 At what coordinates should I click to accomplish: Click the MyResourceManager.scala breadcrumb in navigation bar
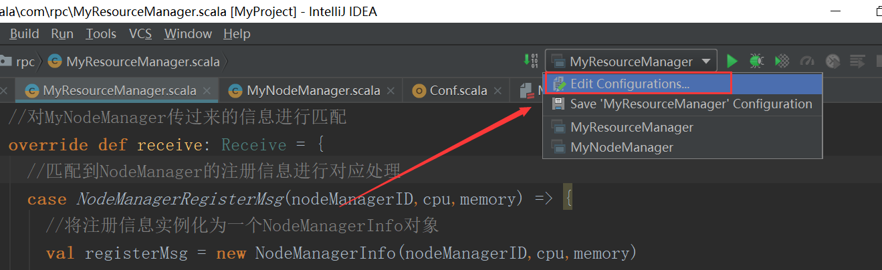tap(142, 61)
